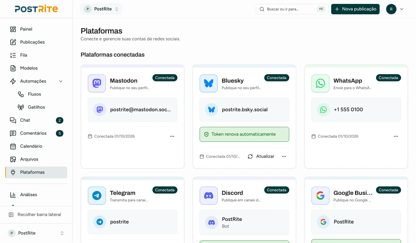The image size is (416, 243).
Task: Click the Mastodon platform logo
Action: (x=97, y=83)
